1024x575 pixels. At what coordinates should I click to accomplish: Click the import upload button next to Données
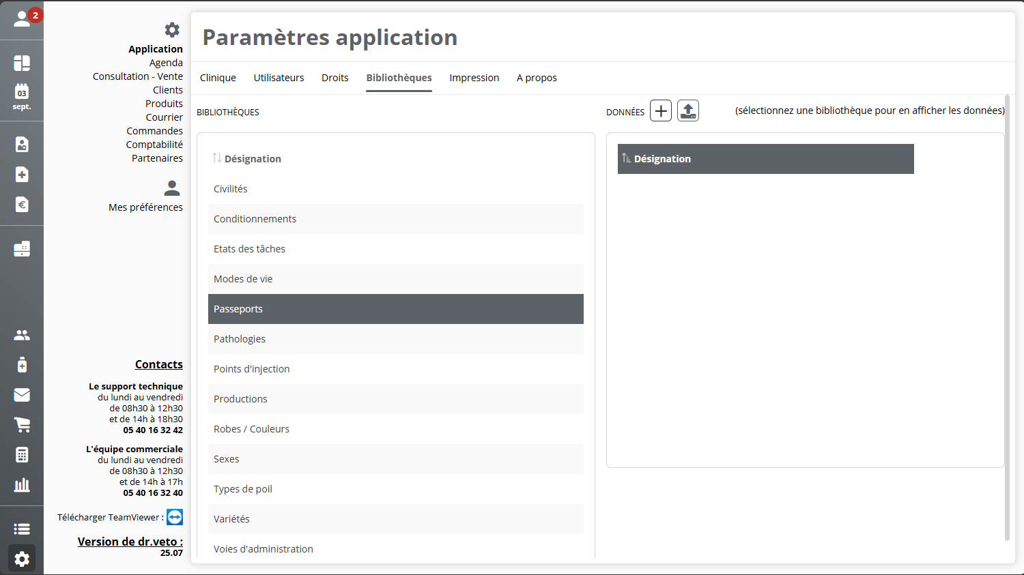pyautogui.click(x=688, y=110)
